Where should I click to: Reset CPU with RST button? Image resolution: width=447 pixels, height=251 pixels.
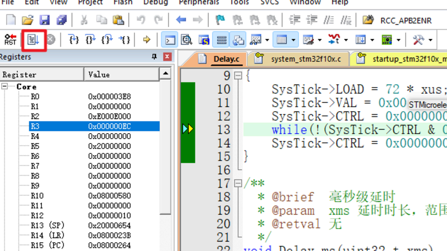[x=10, y=39]
